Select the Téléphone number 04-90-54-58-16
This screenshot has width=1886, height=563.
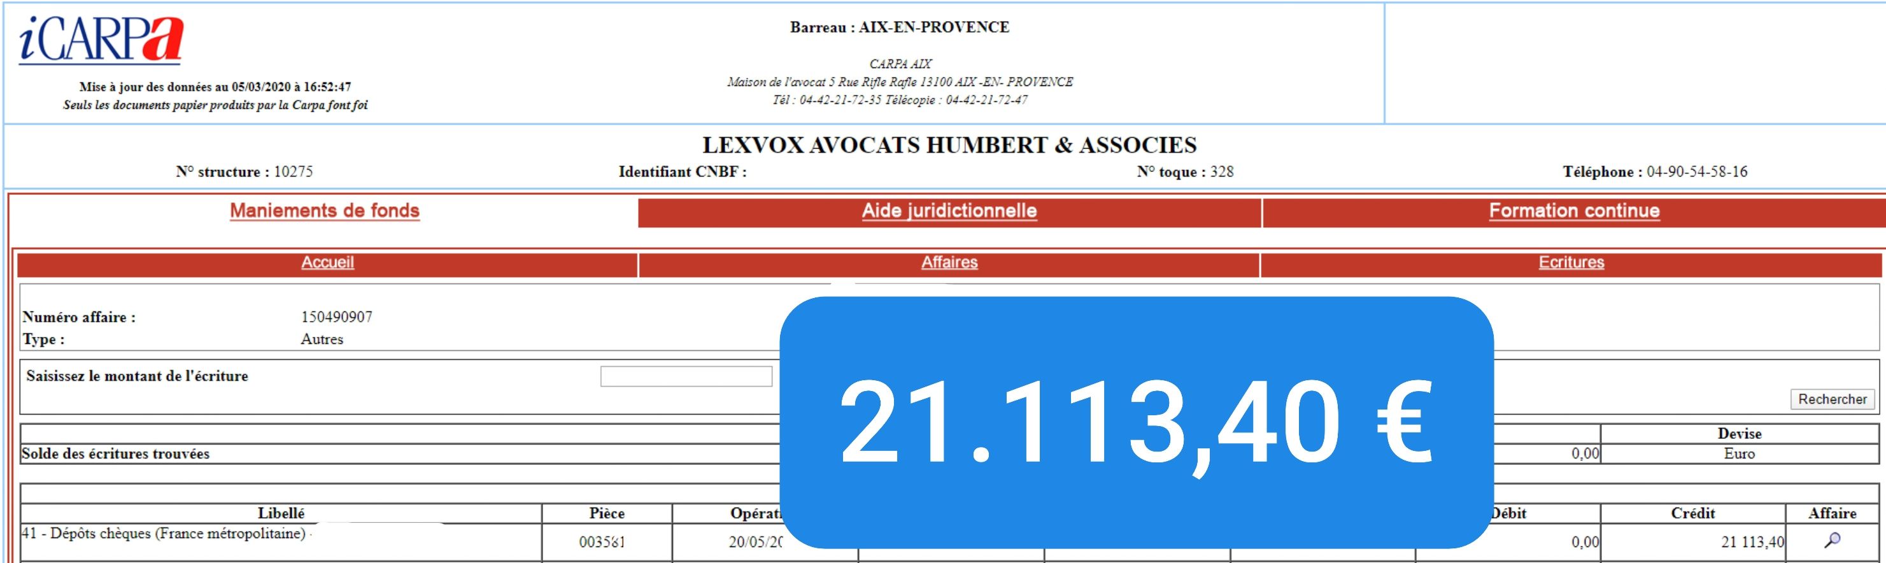[x=1697, y=172]
